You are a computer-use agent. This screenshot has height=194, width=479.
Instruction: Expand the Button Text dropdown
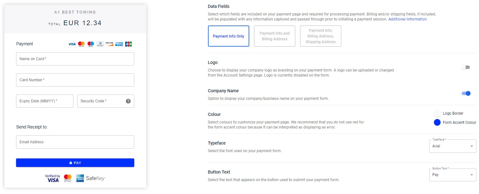point(453,175)
